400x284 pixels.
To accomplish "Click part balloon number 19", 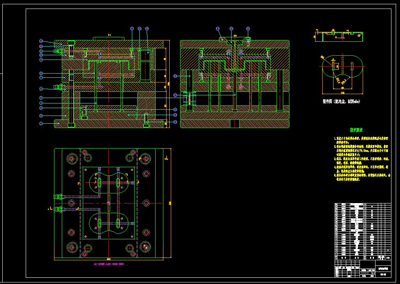I will (147, 29).
